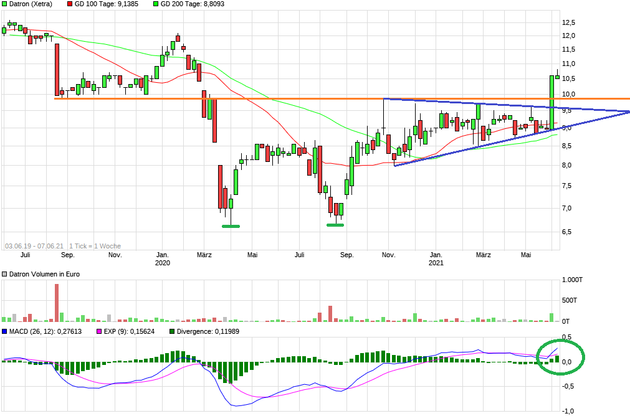Click the date range text 03.06.19 - 07.06.21
630x416 pixels.
34,246
